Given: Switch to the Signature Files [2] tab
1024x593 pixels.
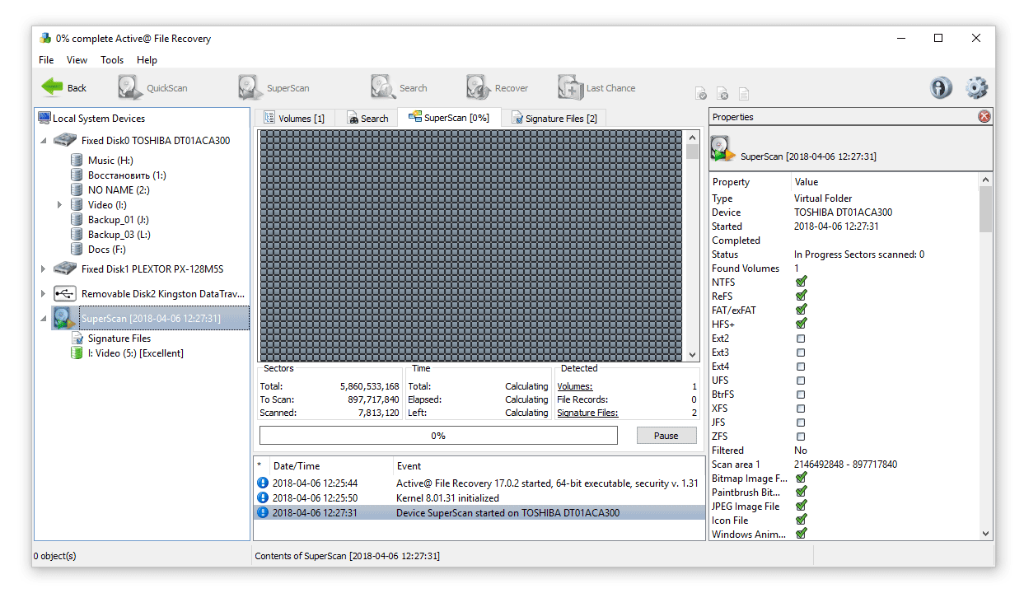Looking at the screenshot, I should 554,119.
